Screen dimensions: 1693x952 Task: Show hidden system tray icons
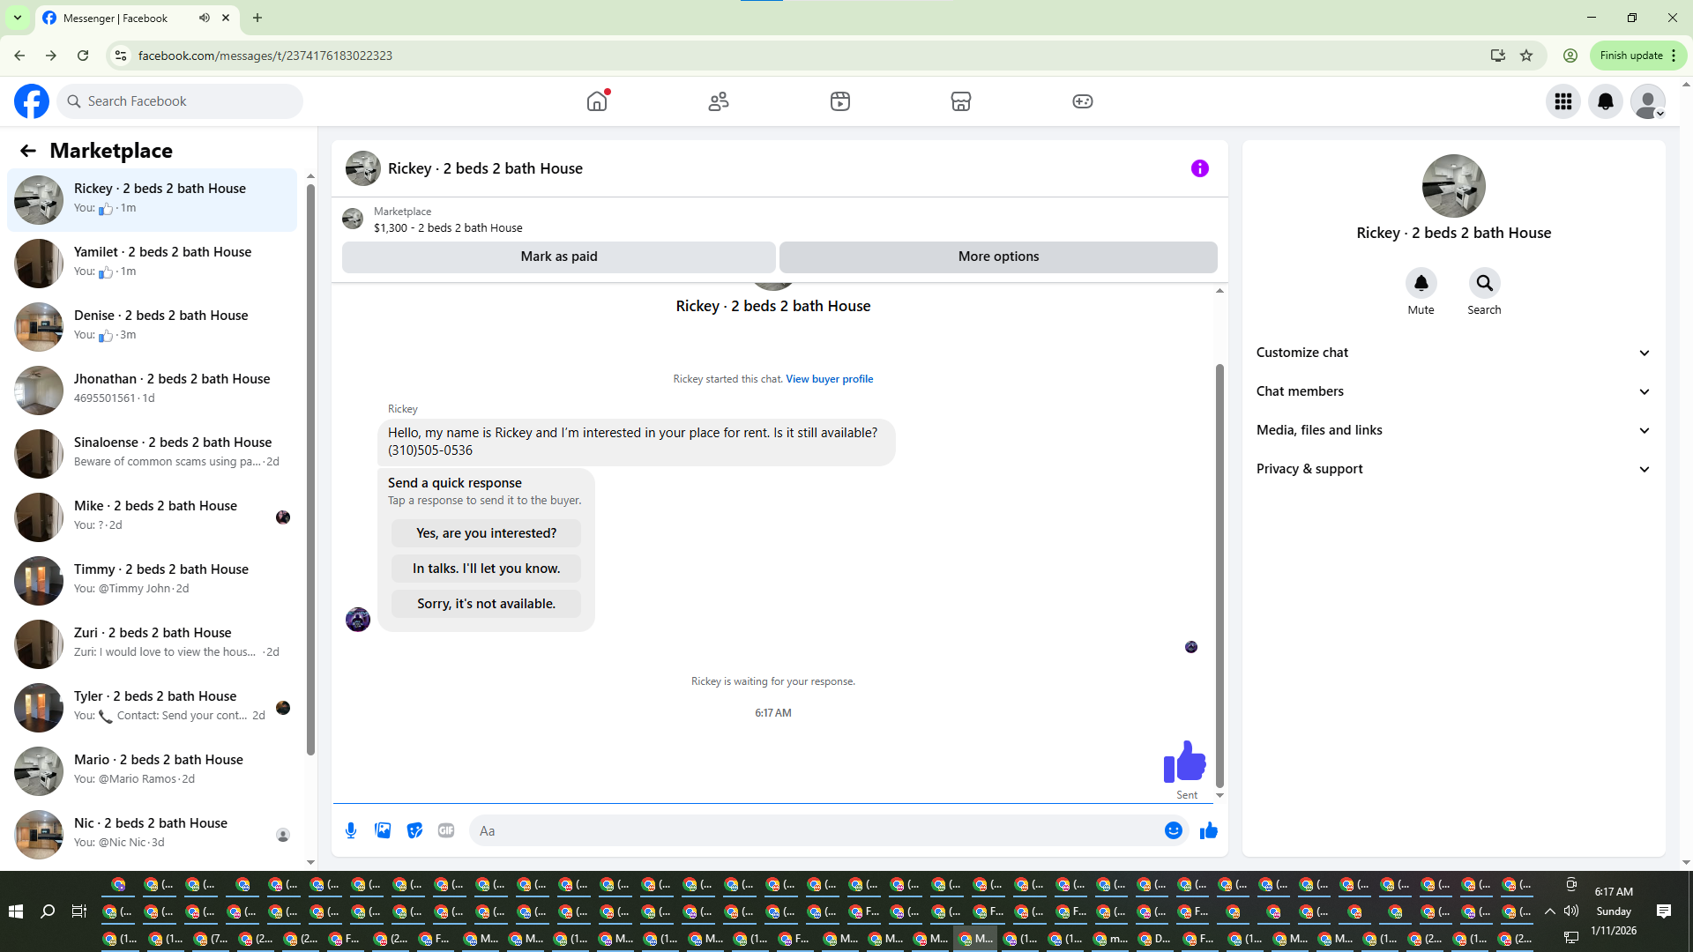click(x=1550, y=911)
